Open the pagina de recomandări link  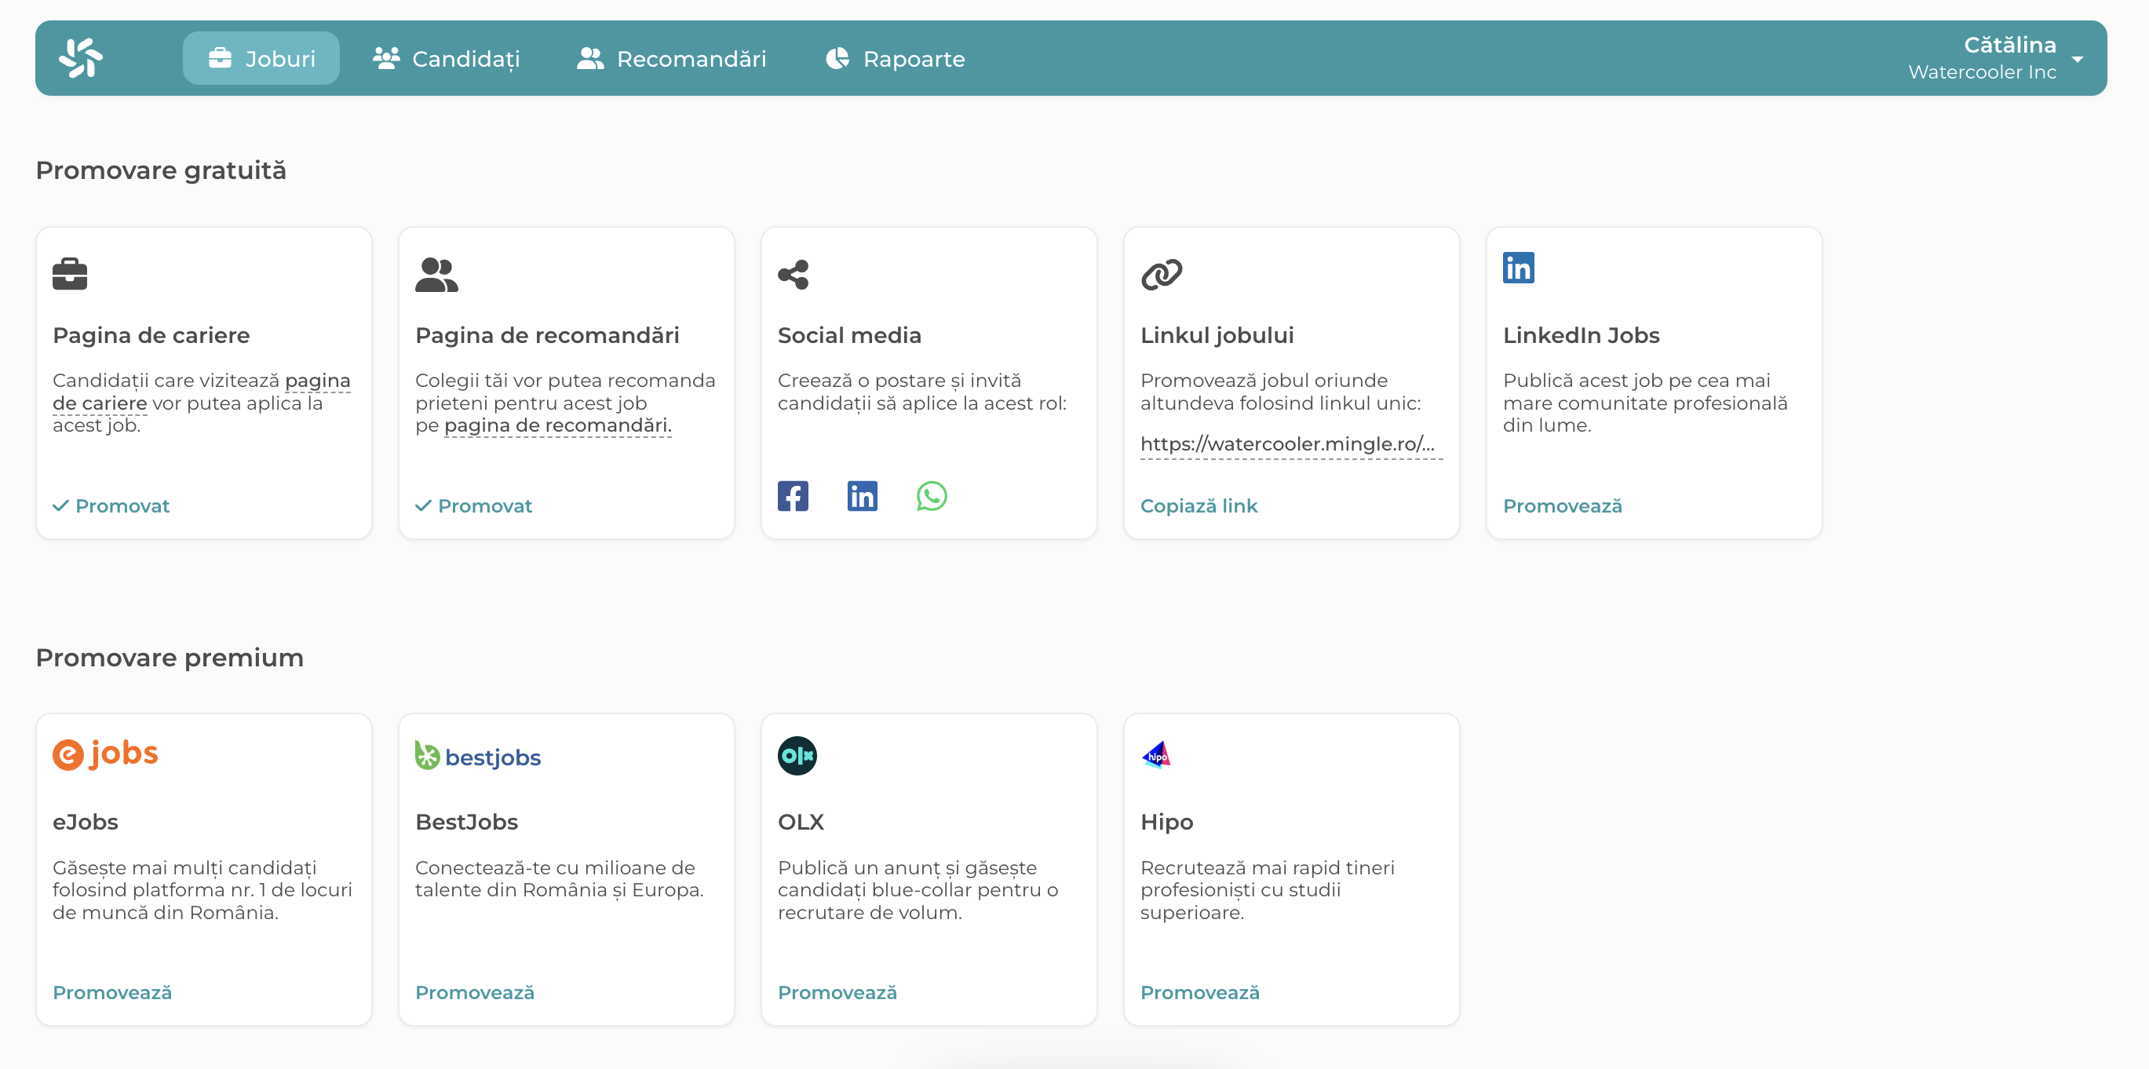pyautogui.click(x=557, y=425)
